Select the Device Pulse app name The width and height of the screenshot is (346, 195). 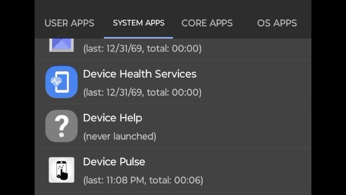pyautogui.click(x=114, y=162)
